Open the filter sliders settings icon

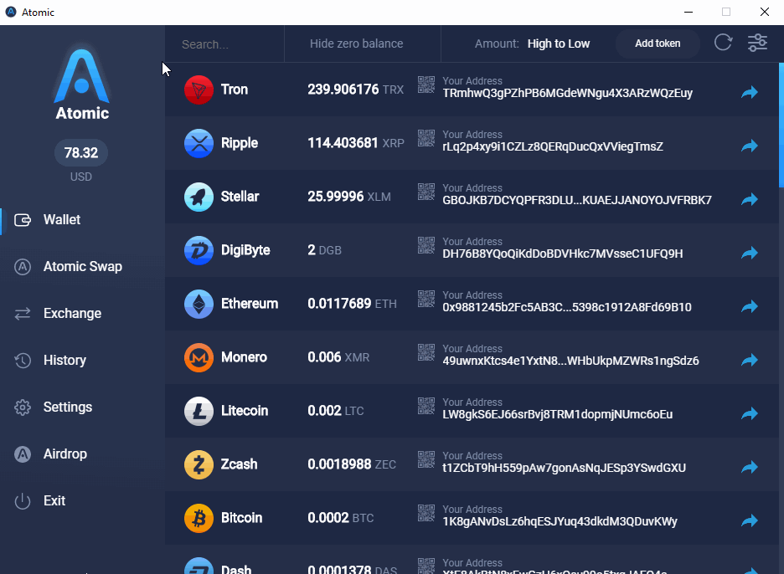[757, 43]
